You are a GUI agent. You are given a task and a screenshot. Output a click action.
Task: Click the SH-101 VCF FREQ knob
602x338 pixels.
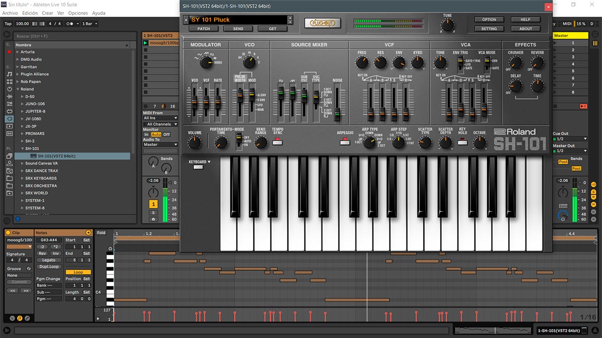pyautogui.click(x=362, y=63)
